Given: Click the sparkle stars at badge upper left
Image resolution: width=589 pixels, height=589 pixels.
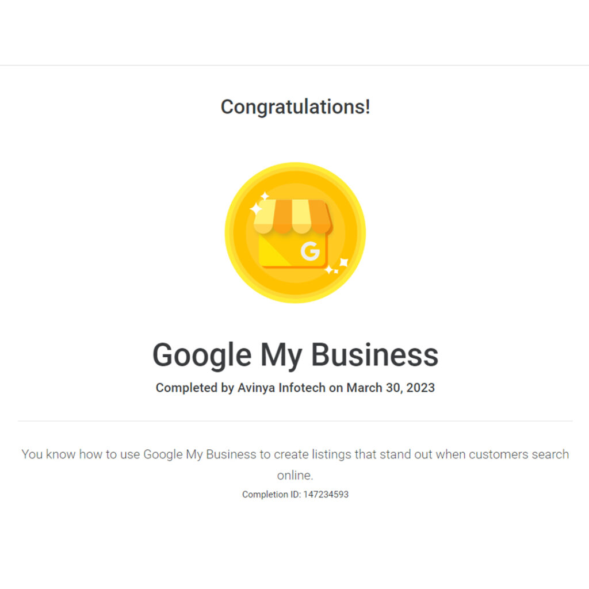Looking at the screenshot, I should click(258, 205).
